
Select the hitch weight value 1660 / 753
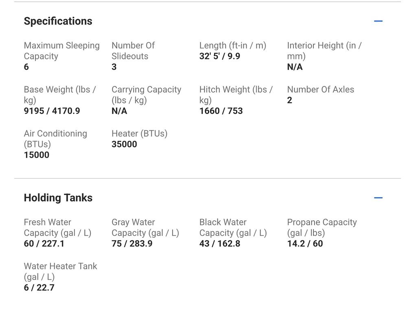click(x=221, y=111)
